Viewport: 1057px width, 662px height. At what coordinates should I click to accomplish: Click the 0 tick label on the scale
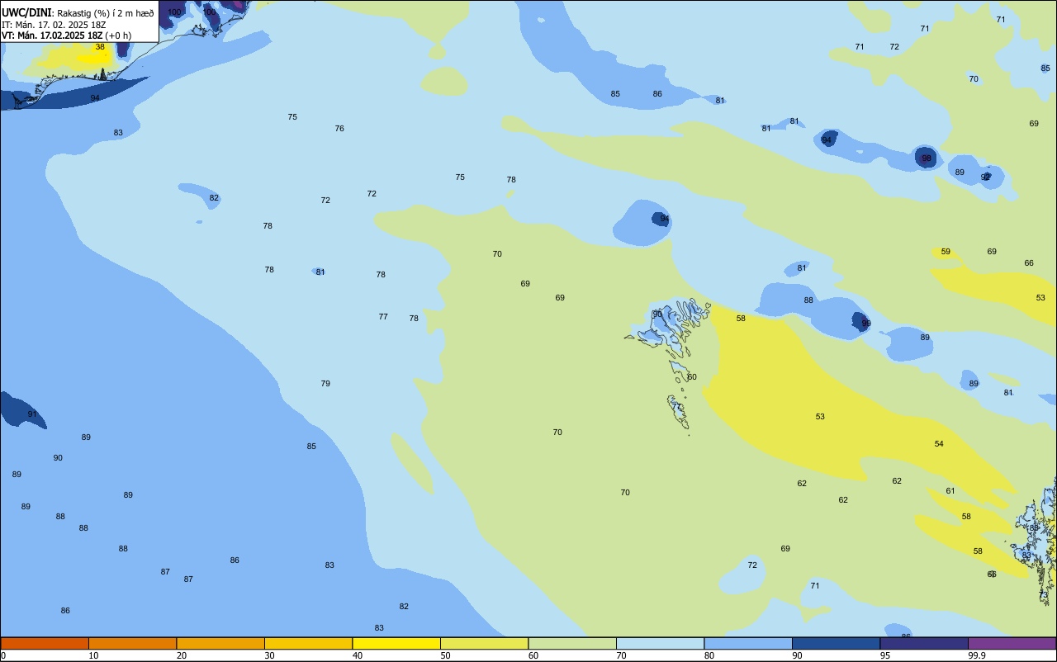coord(3,655)
